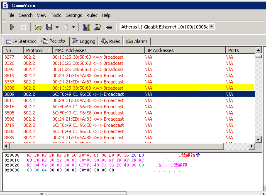Switch to the Logging tab
The height and width of the screenshot is (195, 266).
[83, 41]
